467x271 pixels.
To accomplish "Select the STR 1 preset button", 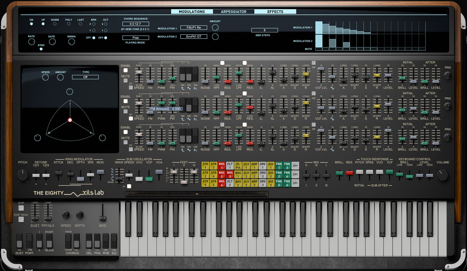I will [205, 166].
